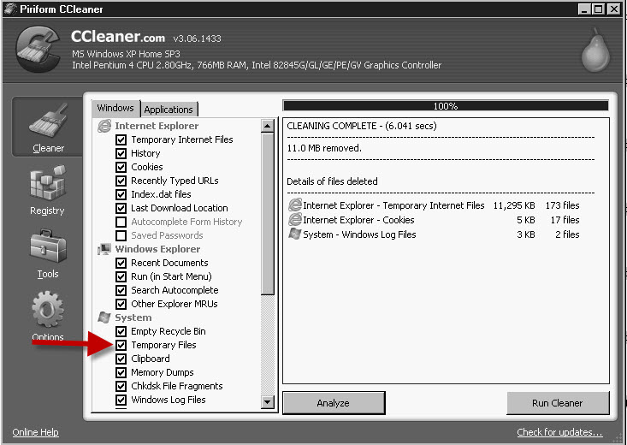The image size is (627, 445).
Task: Click 'Details of files deleted' text
Action: [332, 181]
